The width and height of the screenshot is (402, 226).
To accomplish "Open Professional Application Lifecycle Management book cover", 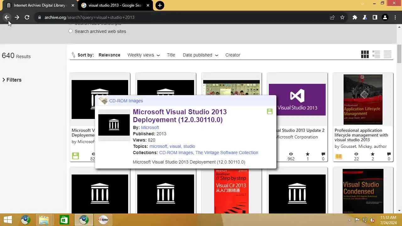I will point(363,100).
